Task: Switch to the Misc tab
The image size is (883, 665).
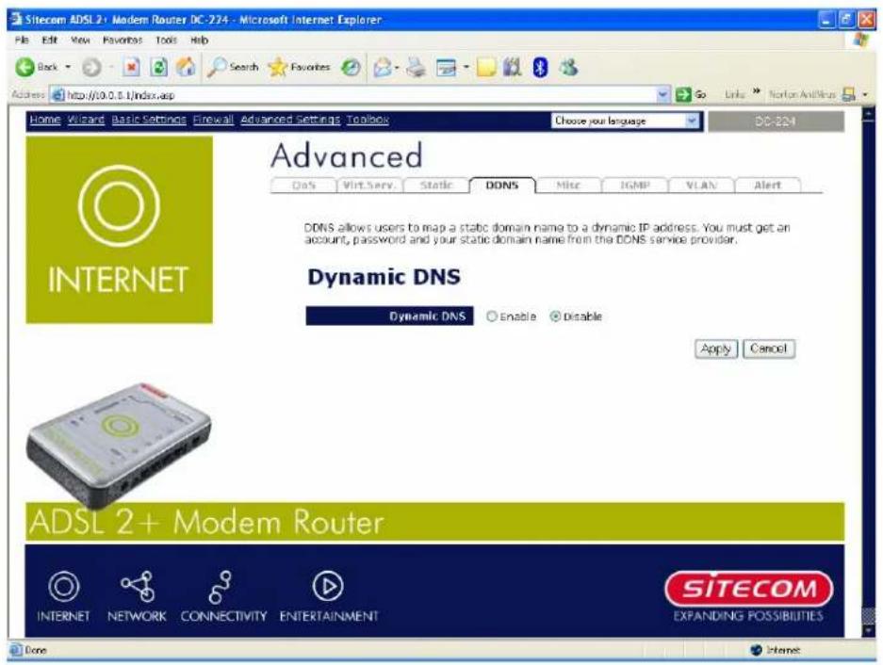Action: pos(568,186)
